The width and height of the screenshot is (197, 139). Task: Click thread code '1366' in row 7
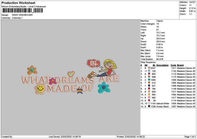click(x=174, y=86)
